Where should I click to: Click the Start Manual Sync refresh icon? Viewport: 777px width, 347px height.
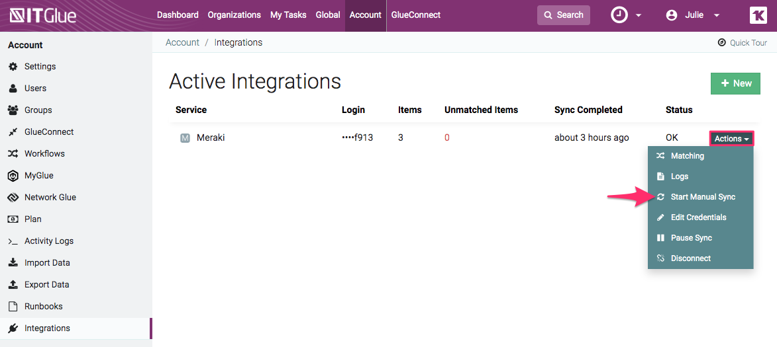point(660,197)
